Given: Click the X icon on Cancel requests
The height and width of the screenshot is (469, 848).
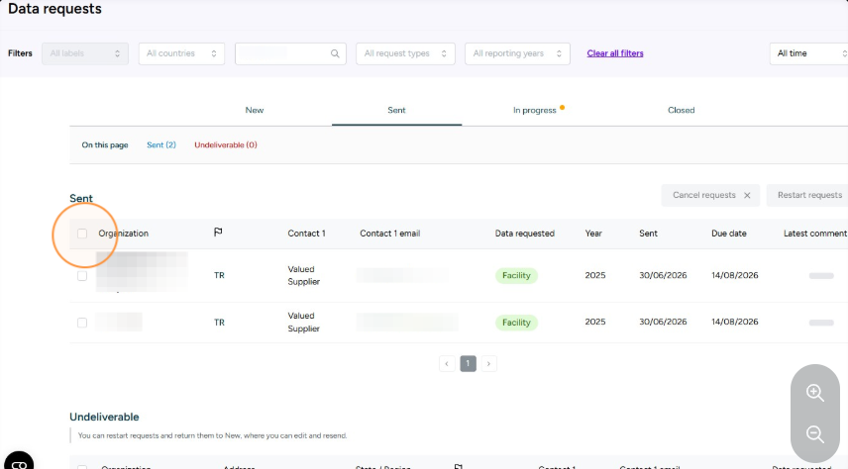Looking at the screenshot, I should pyautogui.click(x=747, y=196).
